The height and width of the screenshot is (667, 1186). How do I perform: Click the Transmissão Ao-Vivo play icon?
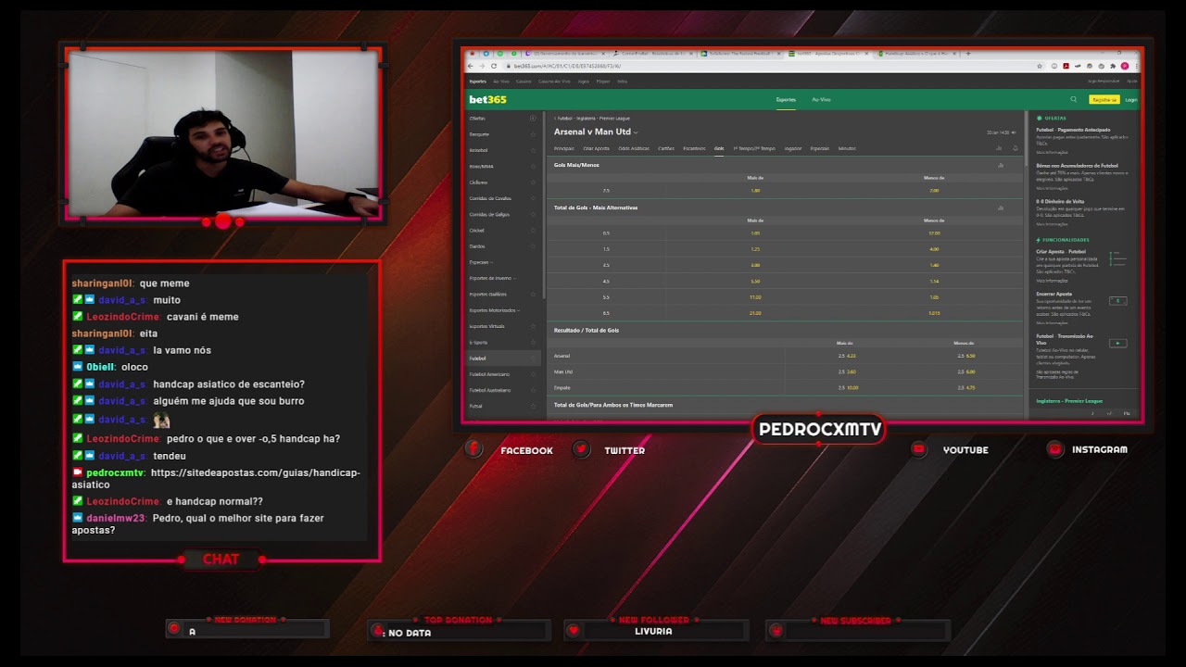coord(1117,343)
